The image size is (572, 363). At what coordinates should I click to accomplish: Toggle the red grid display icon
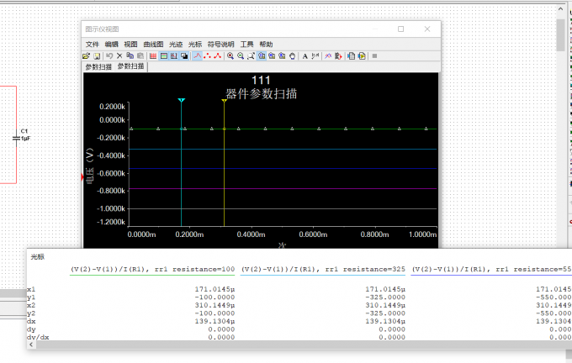pos(153,56)
